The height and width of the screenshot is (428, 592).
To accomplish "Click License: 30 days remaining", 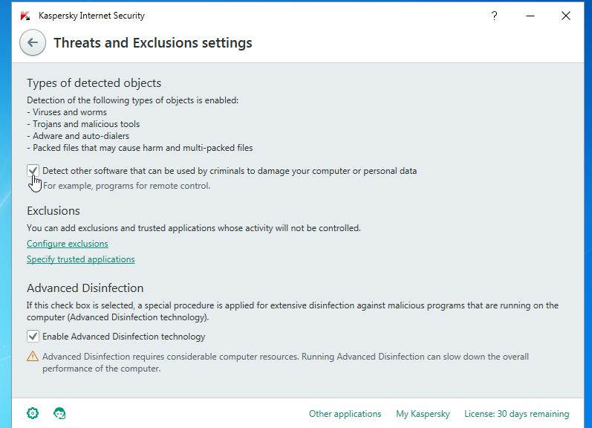I will [x=516, y=414].
